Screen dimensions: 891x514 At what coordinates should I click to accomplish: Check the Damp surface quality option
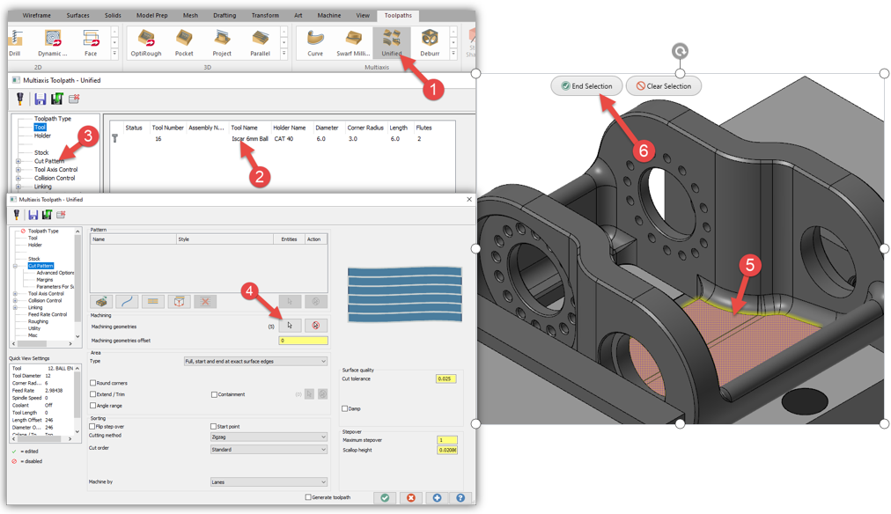click(344, 408)
